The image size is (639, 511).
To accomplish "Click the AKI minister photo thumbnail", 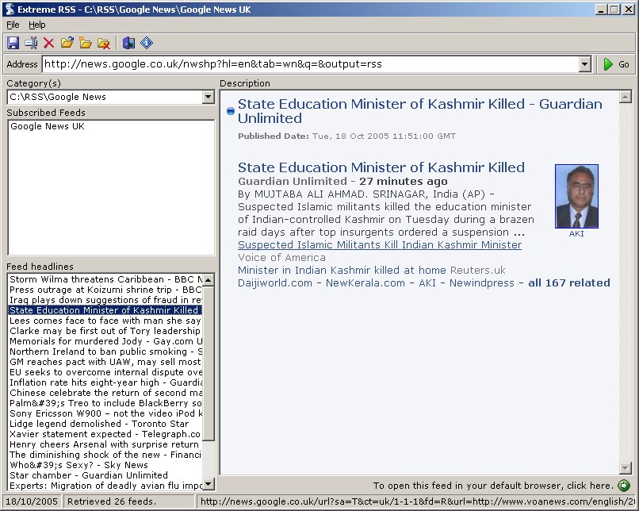I will [576, 196].
